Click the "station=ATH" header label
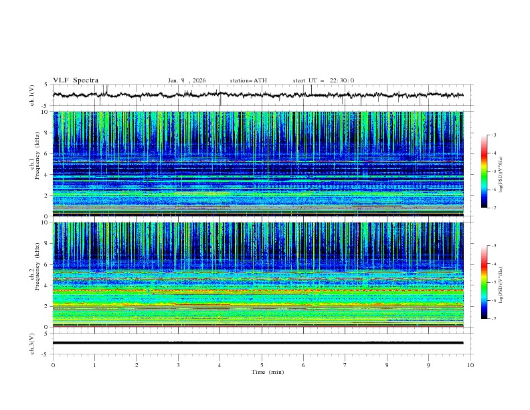 click(x=248, y=80)
